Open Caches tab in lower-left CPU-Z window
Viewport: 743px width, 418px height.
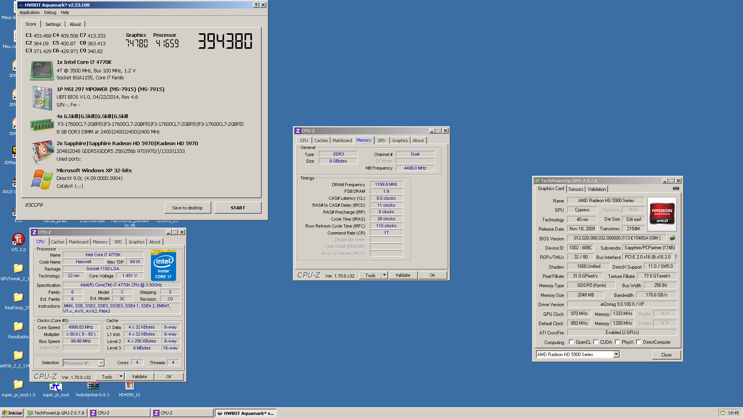click(58, 242)
